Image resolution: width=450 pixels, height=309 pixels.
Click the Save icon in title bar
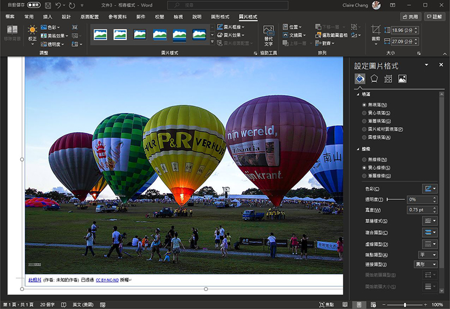coord(48,5)
